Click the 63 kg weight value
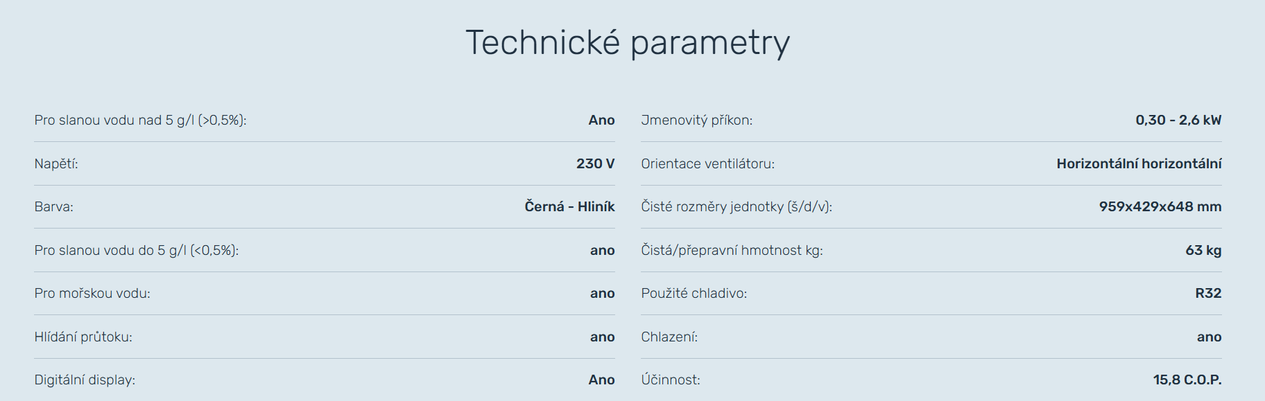The width and height of the screenshot is (1265, 401). click(x=1203, y=251)
